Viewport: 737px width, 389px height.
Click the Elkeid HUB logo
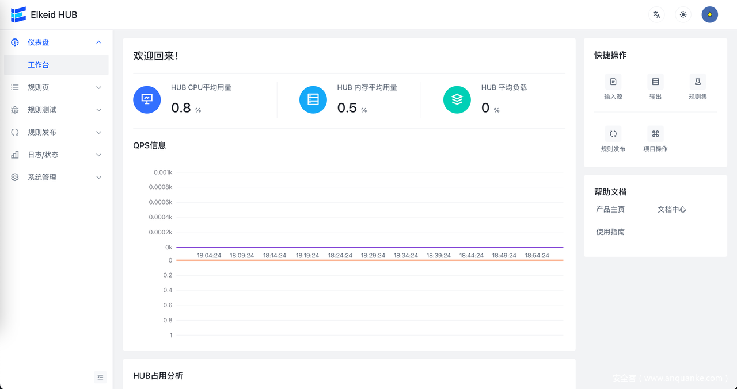coord(18,15)
